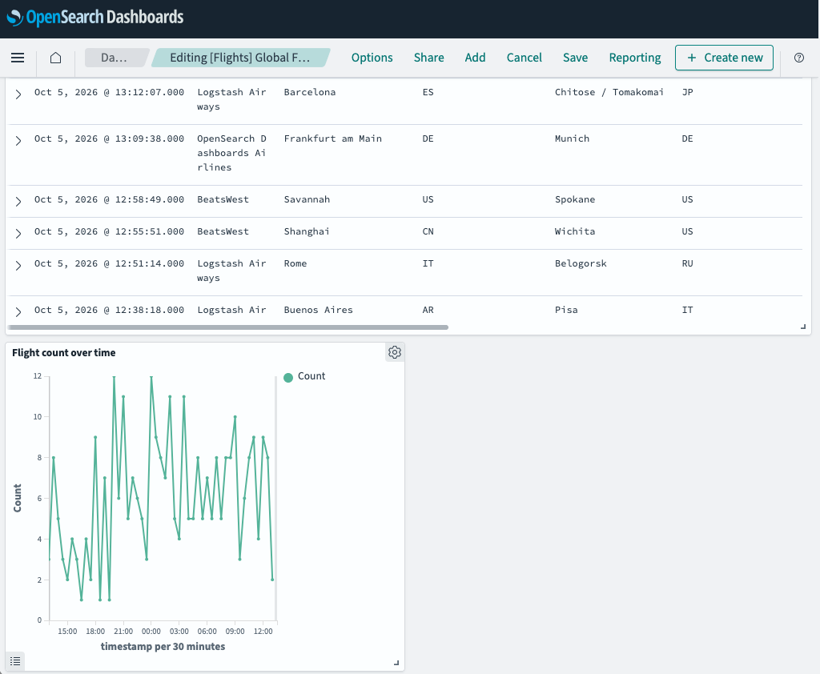Click the AR country code cell
Screen dimensions: 820x674
(x=428, y=310)
